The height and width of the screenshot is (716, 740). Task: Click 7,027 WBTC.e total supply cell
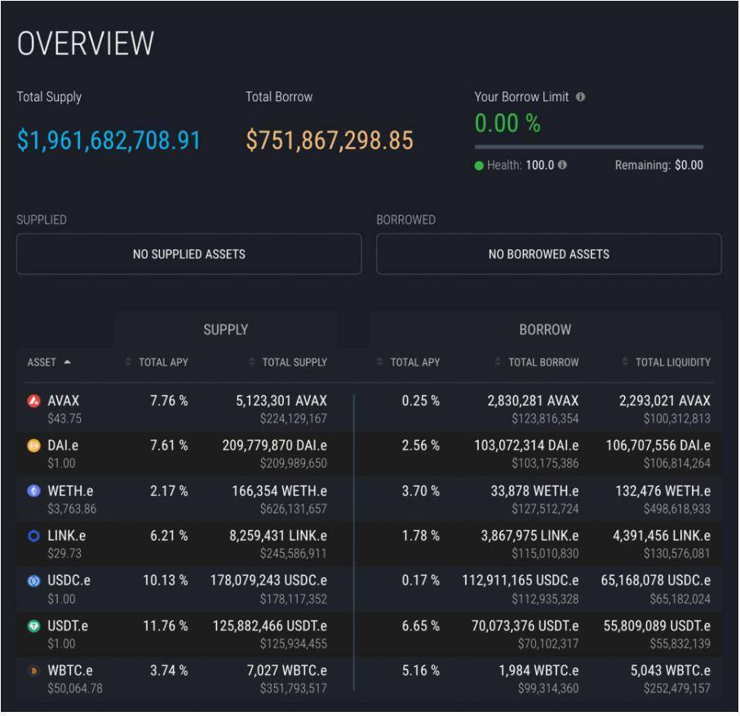click(287, 670)
